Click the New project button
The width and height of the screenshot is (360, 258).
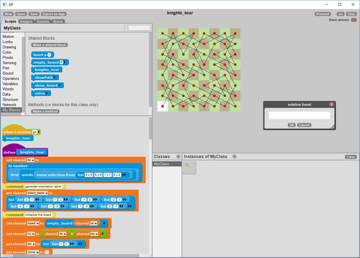pyautogui.click(x=8, y=14)
